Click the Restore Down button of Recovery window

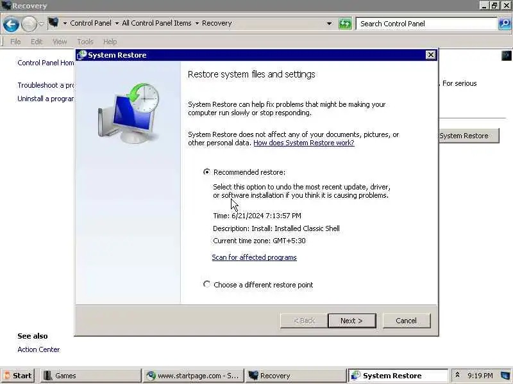[494, 6]
